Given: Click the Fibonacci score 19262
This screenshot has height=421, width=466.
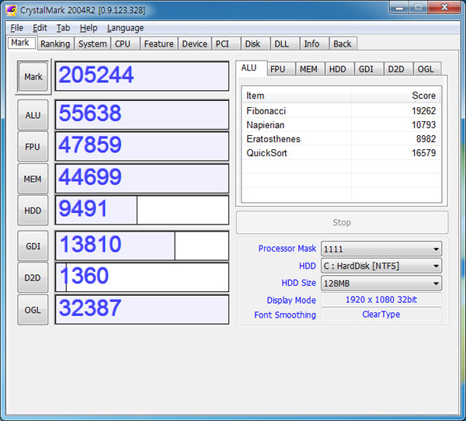Looking at the screenshot, I should click(423, 111).
